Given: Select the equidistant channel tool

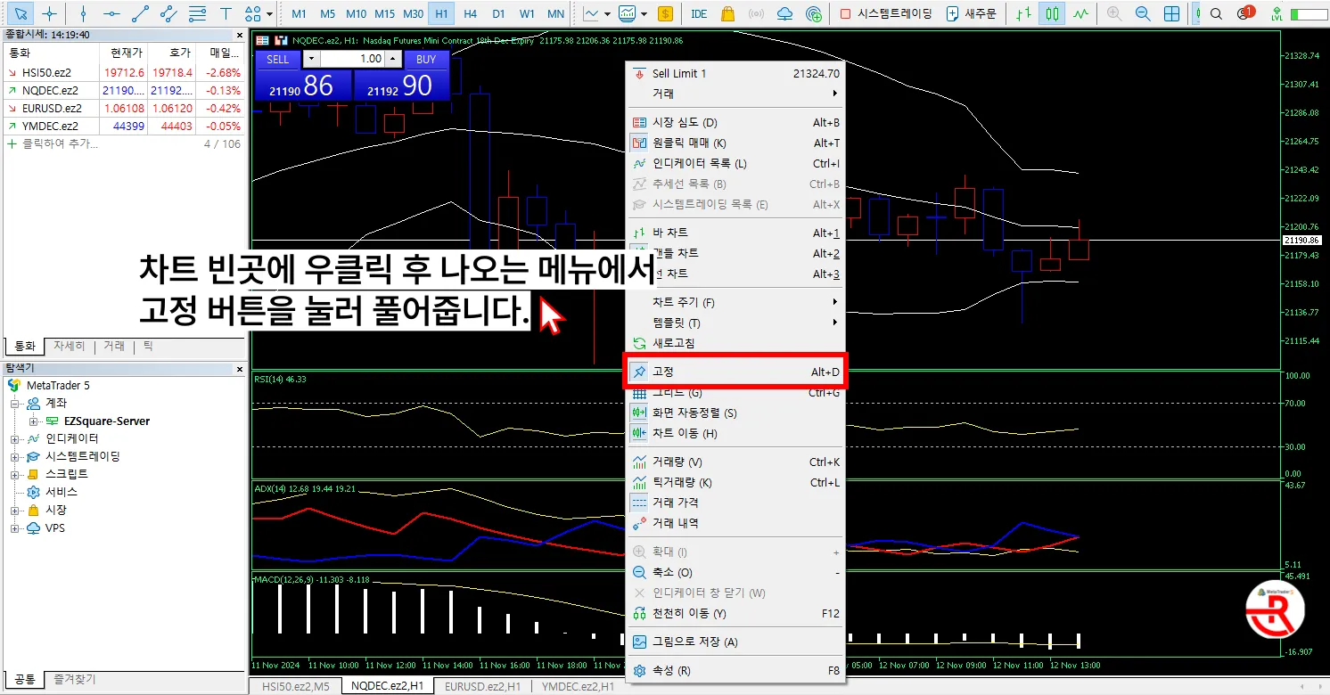Looking at the screenshot, I should (x=168, y=13).
